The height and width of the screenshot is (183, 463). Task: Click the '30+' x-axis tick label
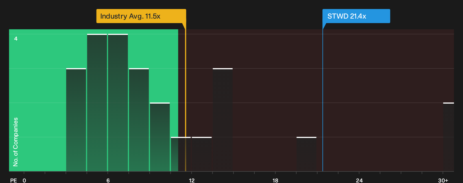tap(443, 180)
